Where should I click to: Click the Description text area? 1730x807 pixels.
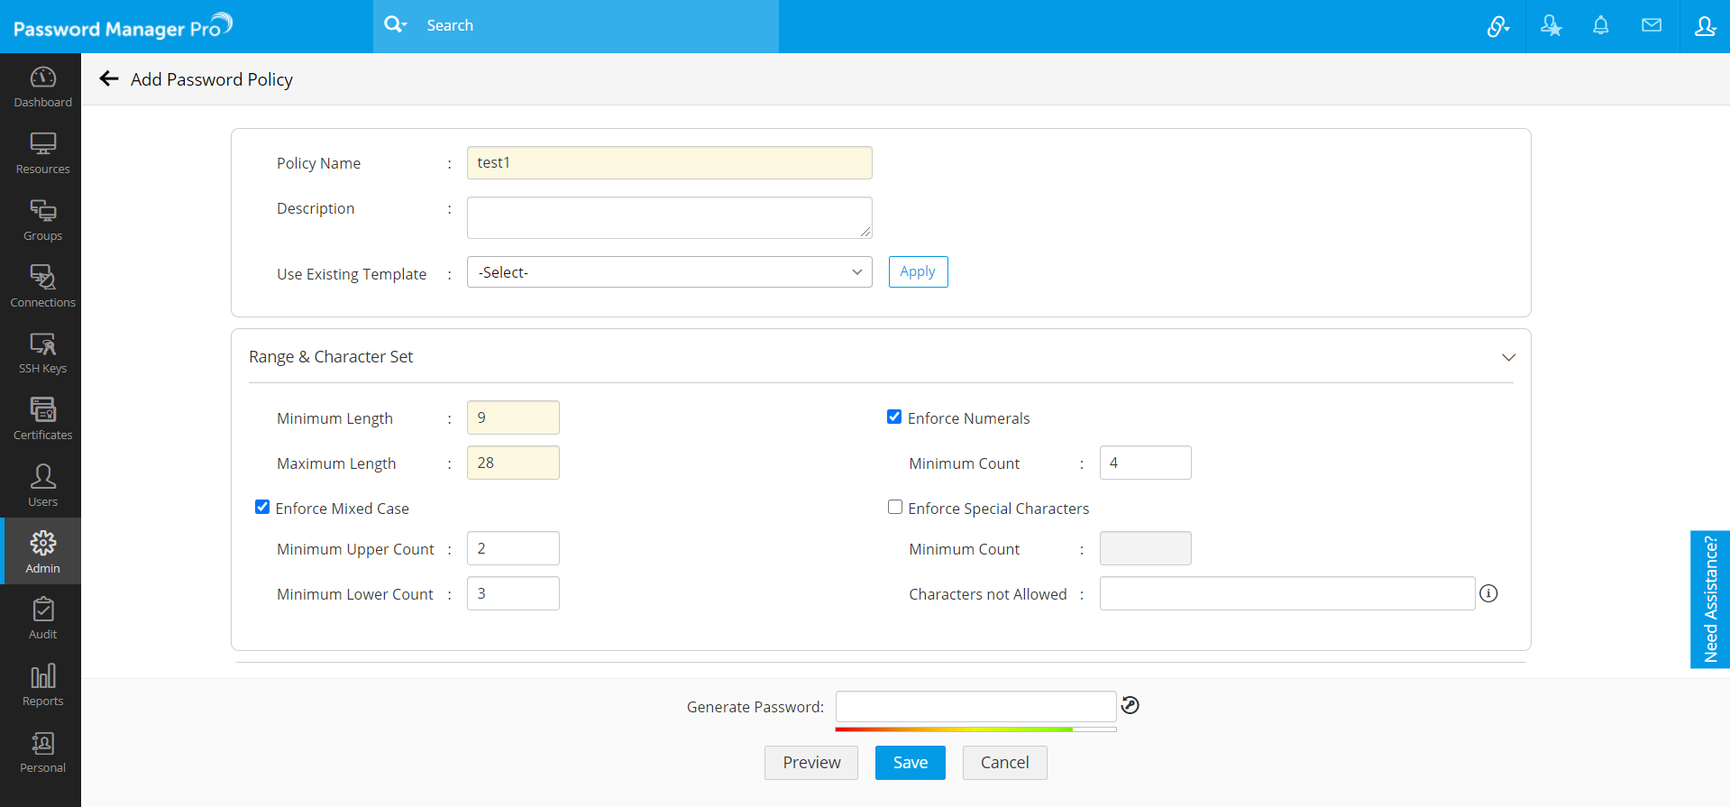pos(669,217)
